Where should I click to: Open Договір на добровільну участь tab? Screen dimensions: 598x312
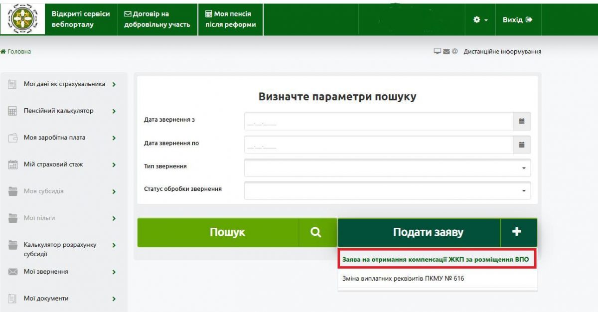tap(157, 19)
